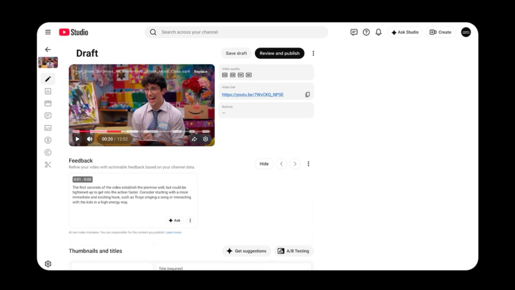
Task: Mute the video player volume
Action: click(x=89, y=139)
